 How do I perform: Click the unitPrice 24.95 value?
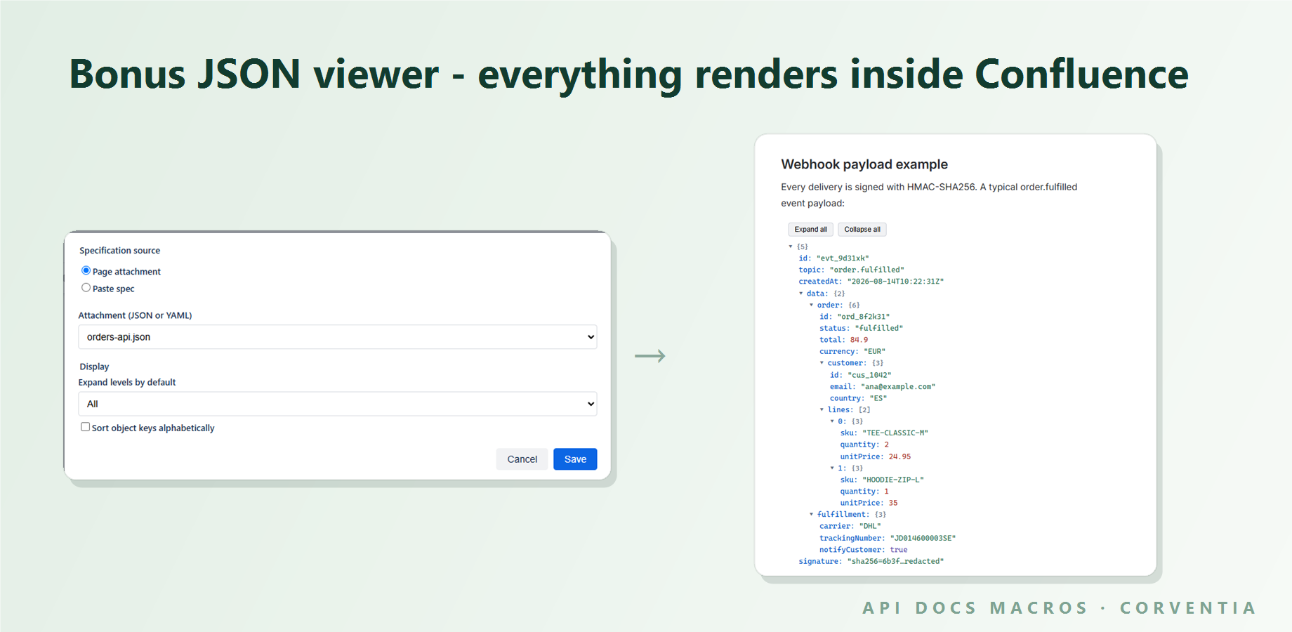click(899, 456)
